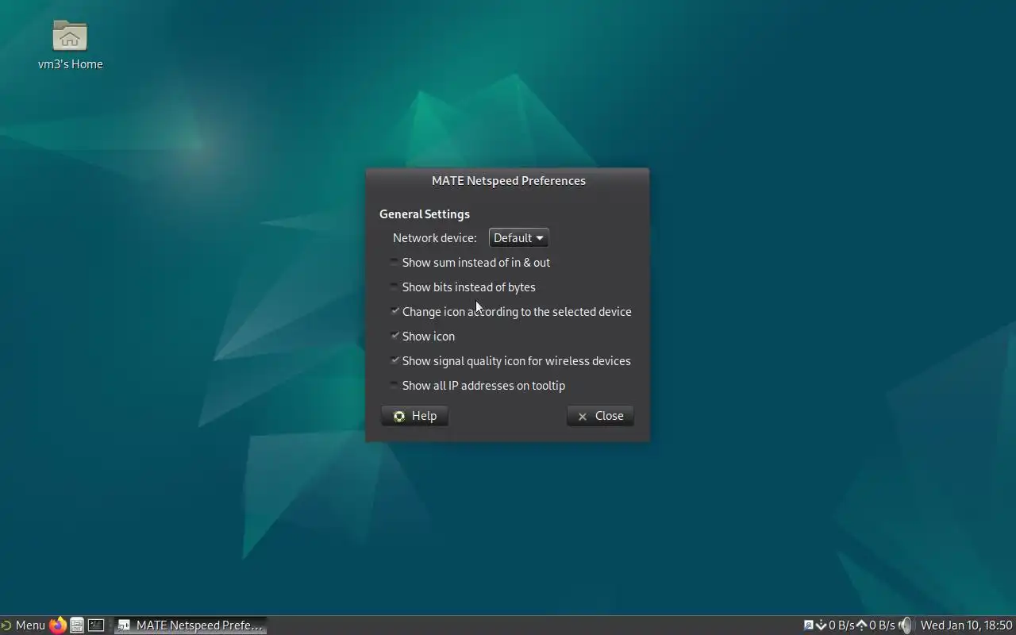Open the terminal launcher in the panel
This screenshot has width=1016, height=635.
coord(96,625)
